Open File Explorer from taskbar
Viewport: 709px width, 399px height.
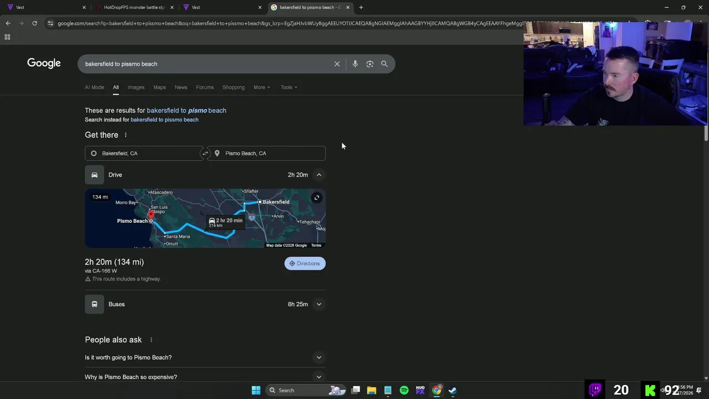[372, 390]
